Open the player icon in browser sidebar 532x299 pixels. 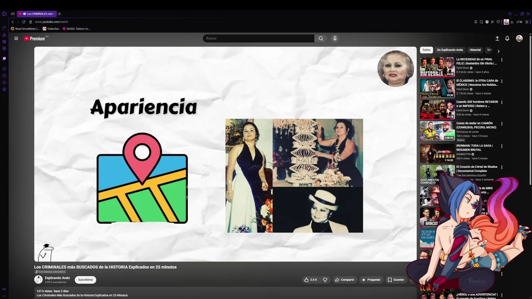4,69
